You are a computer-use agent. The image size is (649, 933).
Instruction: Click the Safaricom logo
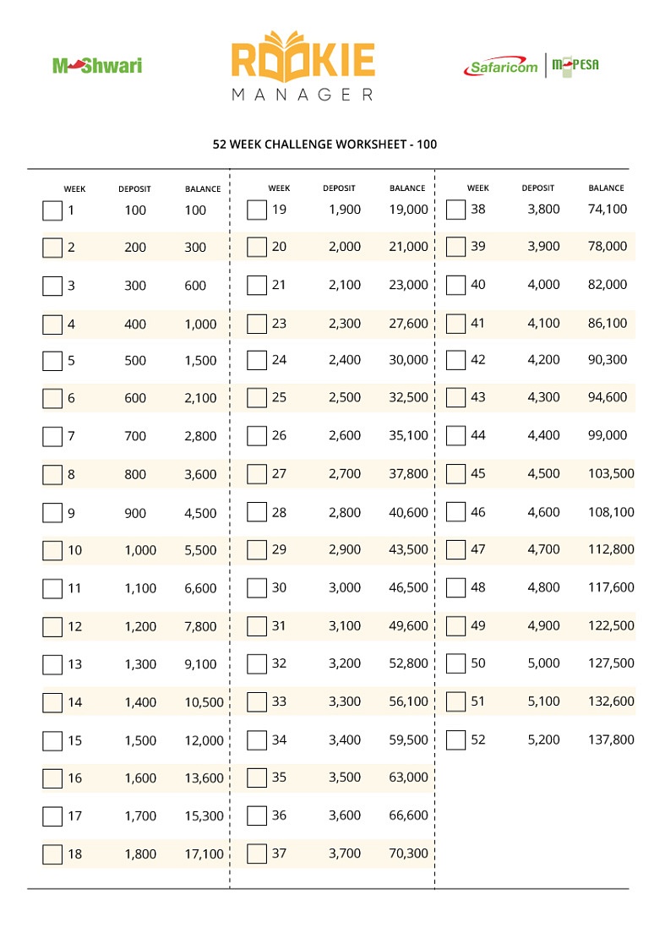click(501, 67)
